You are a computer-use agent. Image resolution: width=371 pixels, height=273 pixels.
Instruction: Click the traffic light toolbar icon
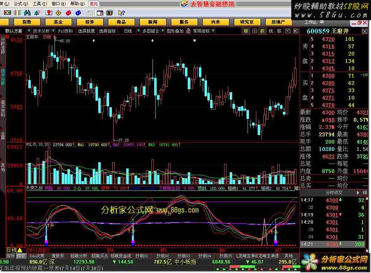[7, 13]
